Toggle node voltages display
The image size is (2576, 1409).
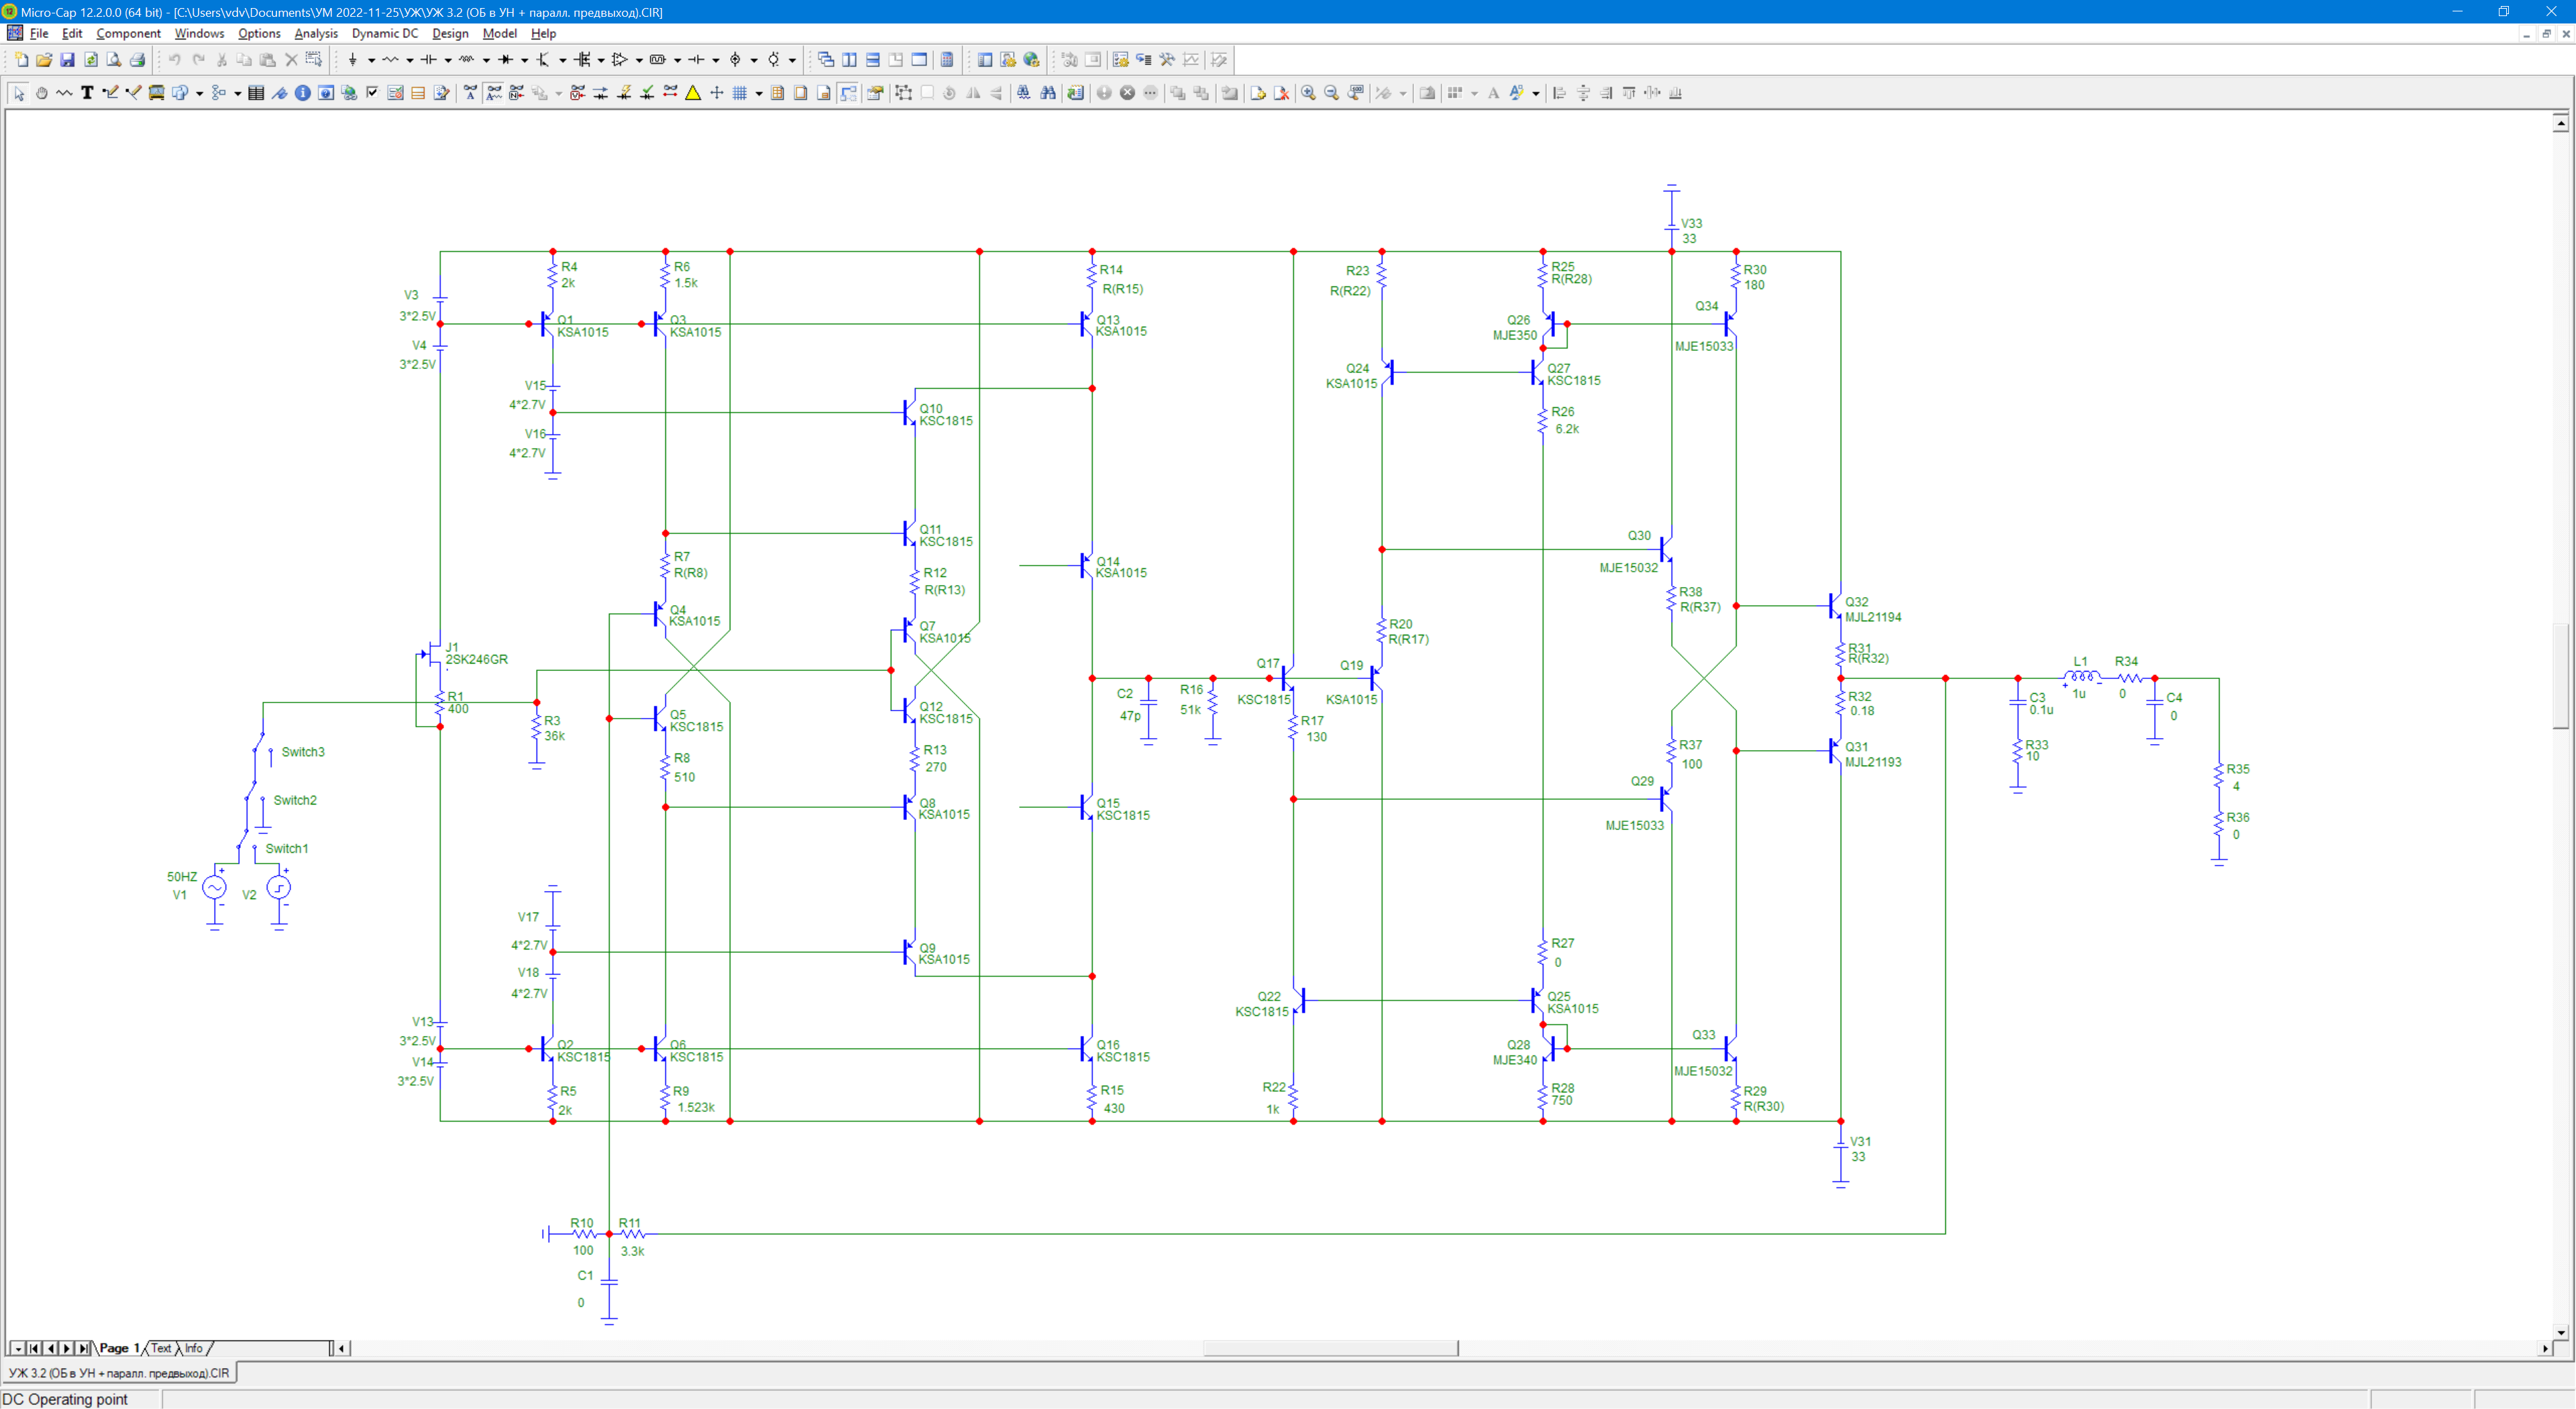coord(577,93)
